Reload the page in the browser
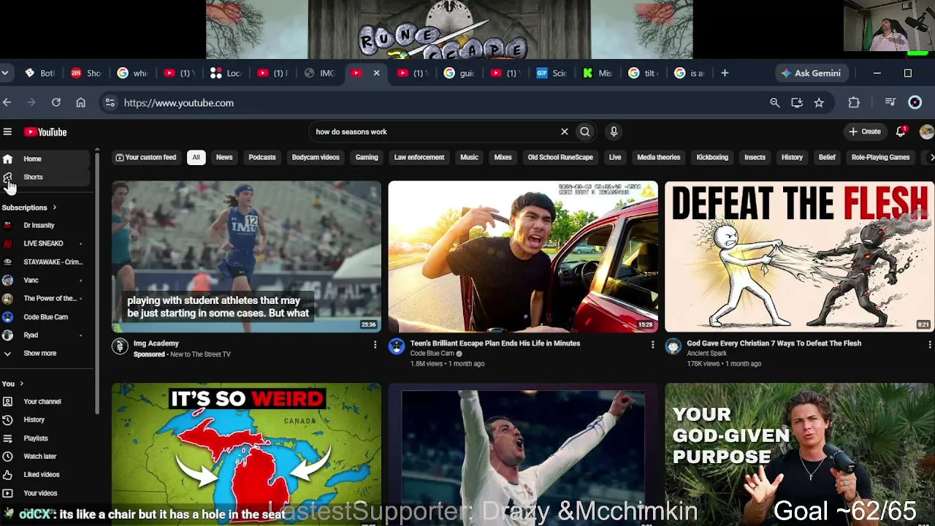Viewport: 935px width, 526px height. click(56, 103)
